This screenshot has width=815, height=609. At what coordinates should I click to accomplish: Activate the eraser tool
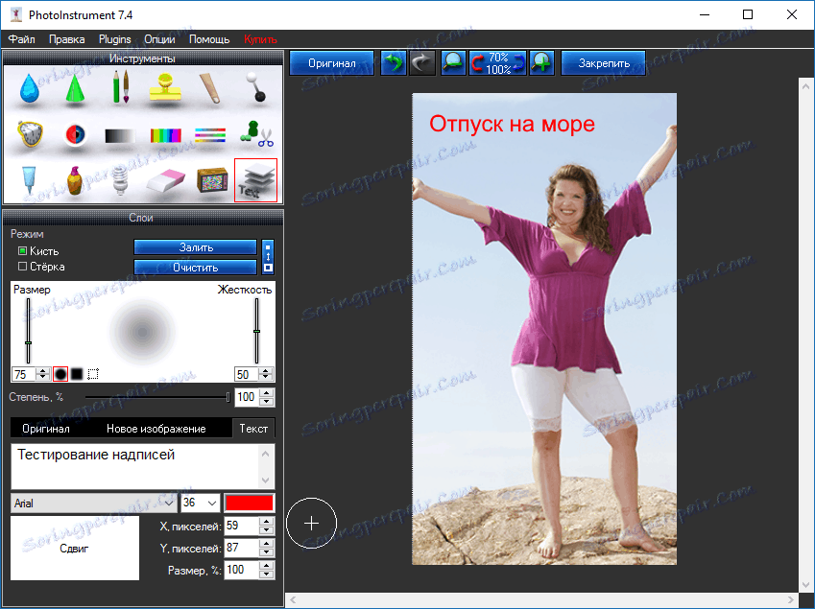pos(163,179)
